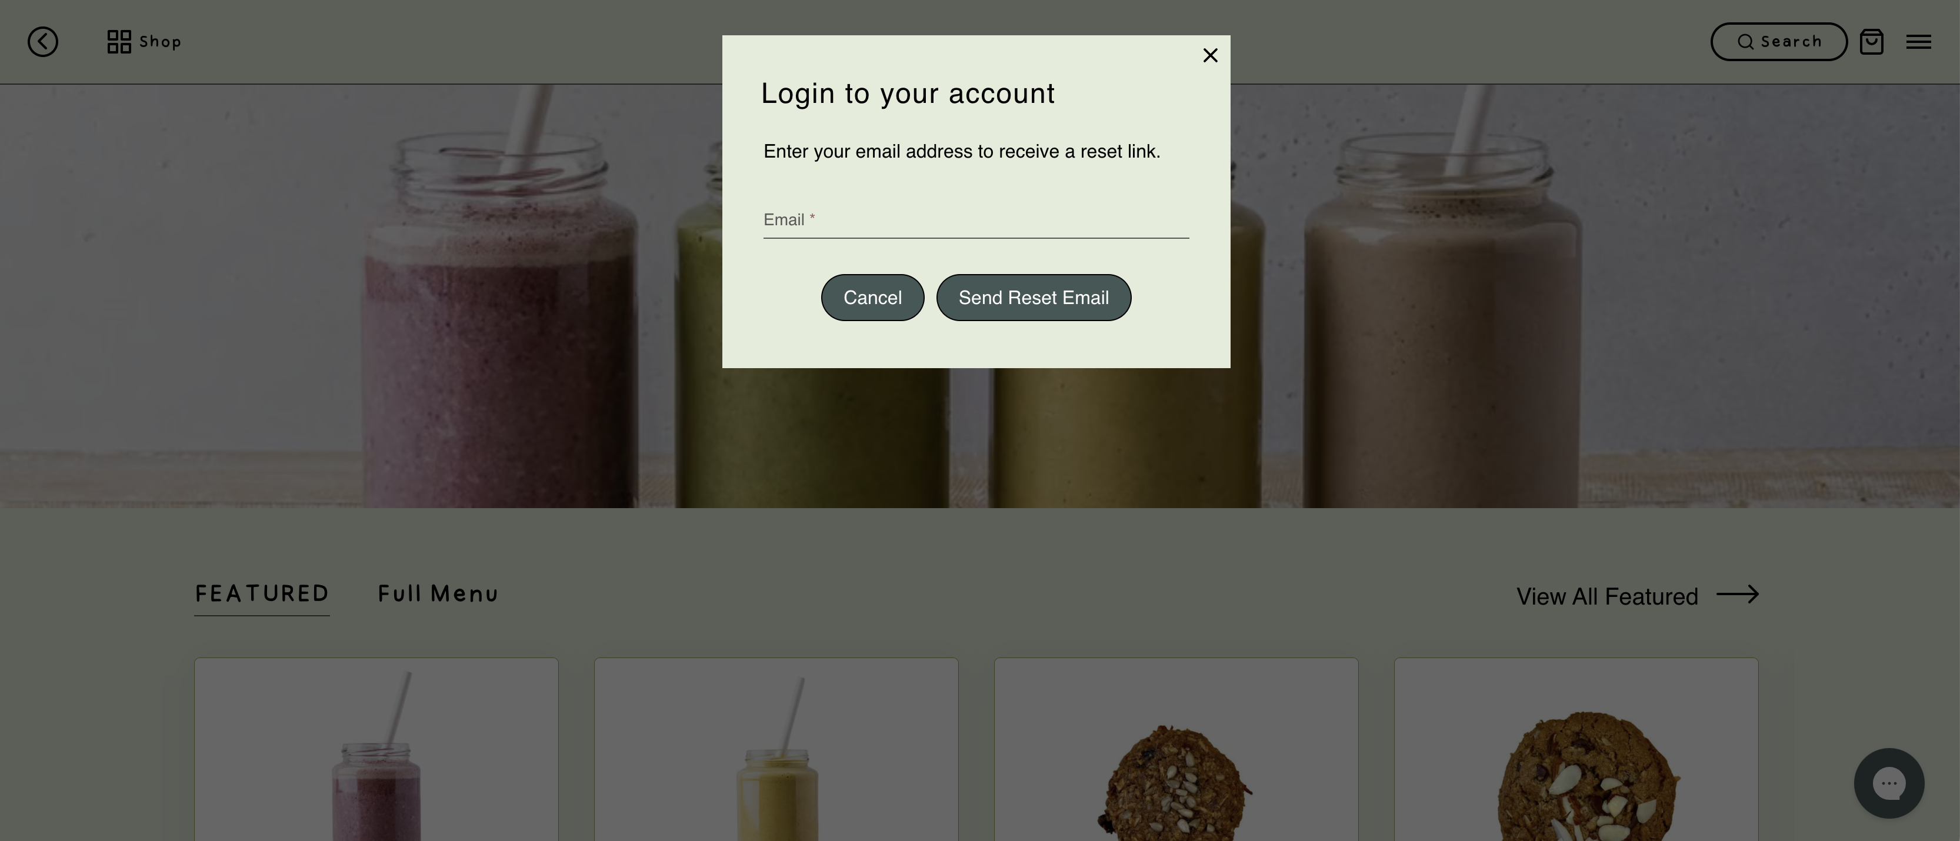Click the Cancel button
The image size is (1960, 841).
[x=872, y=298]
